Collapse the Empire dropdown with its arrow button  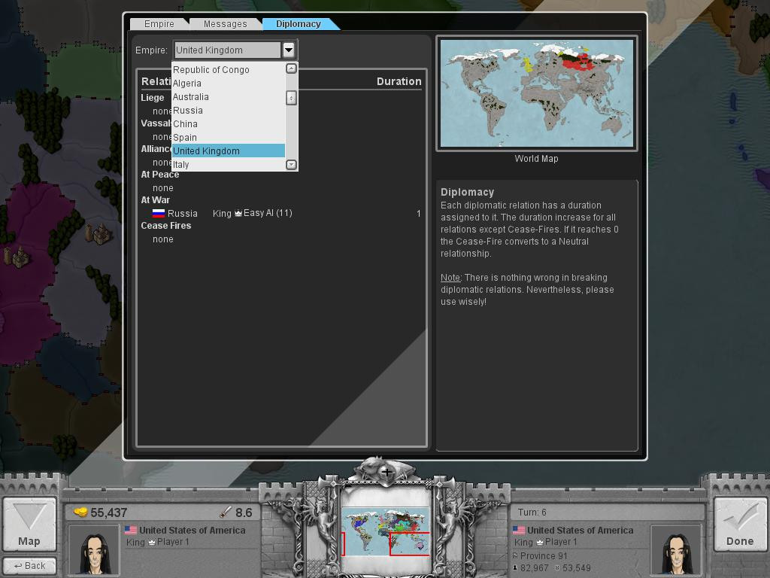(289, 50)
